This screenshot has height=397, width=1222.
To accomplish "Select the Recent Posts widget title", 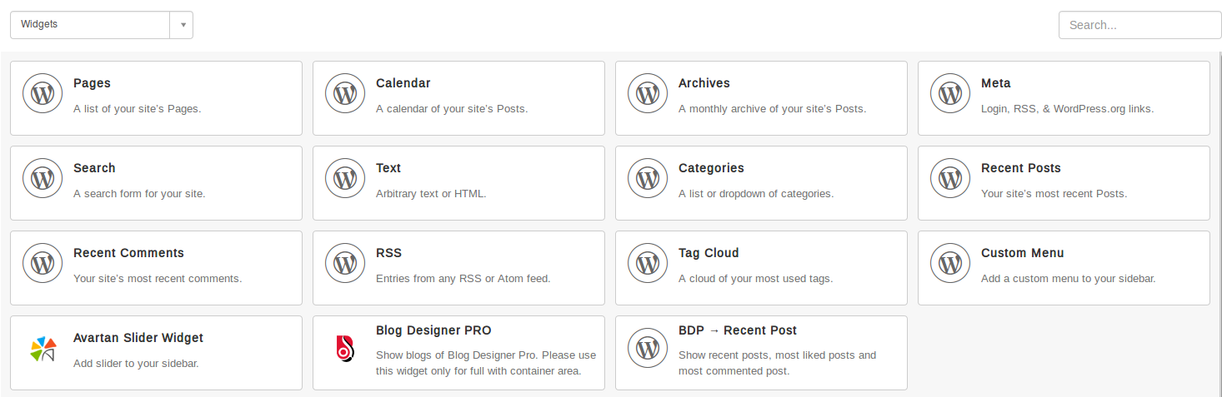I will click(1021, 168).
